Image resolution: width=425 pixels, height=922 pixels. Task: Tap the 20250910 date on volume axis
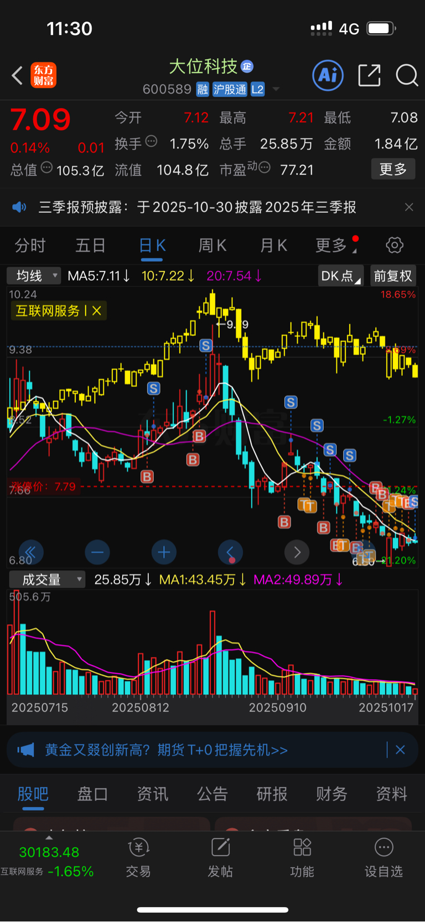click(277, 707)
